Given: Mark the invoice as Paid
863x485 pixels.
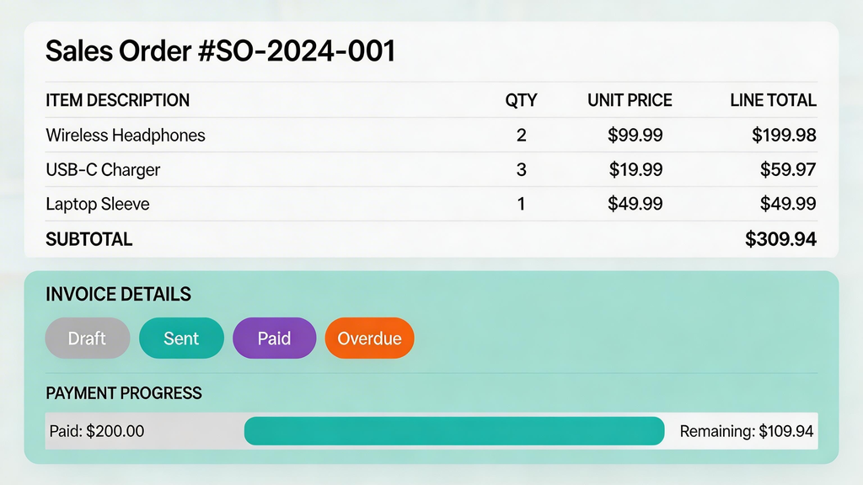Looking at the screenshot, I should coord(274,338).
